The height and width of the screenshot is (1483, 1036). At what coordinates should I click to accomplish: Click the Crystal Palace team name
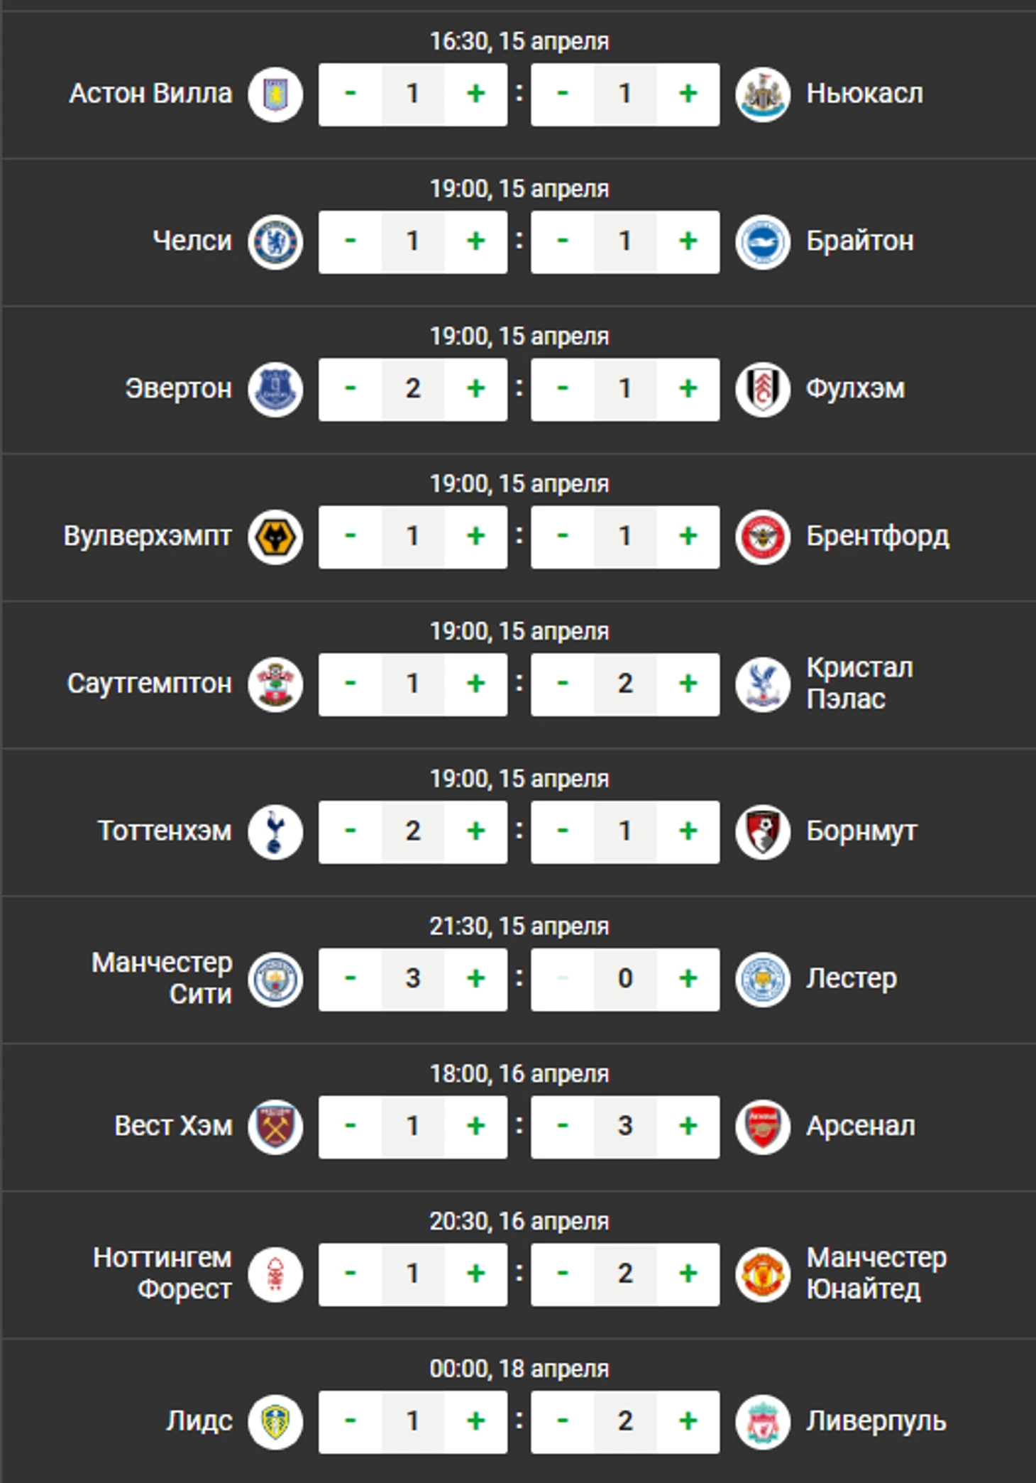[x=859, y=684]
